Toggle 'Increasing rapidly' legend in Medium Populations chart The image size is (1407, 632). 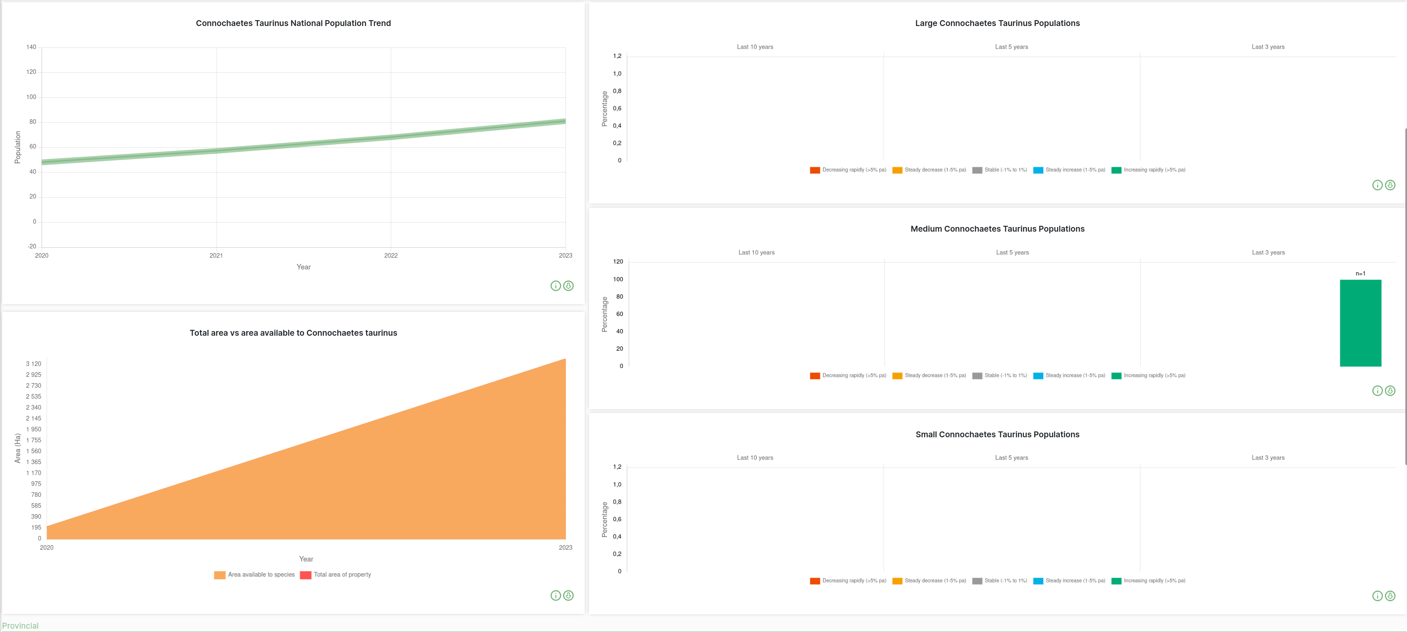pyautogui.click(x=1148, y=376)
